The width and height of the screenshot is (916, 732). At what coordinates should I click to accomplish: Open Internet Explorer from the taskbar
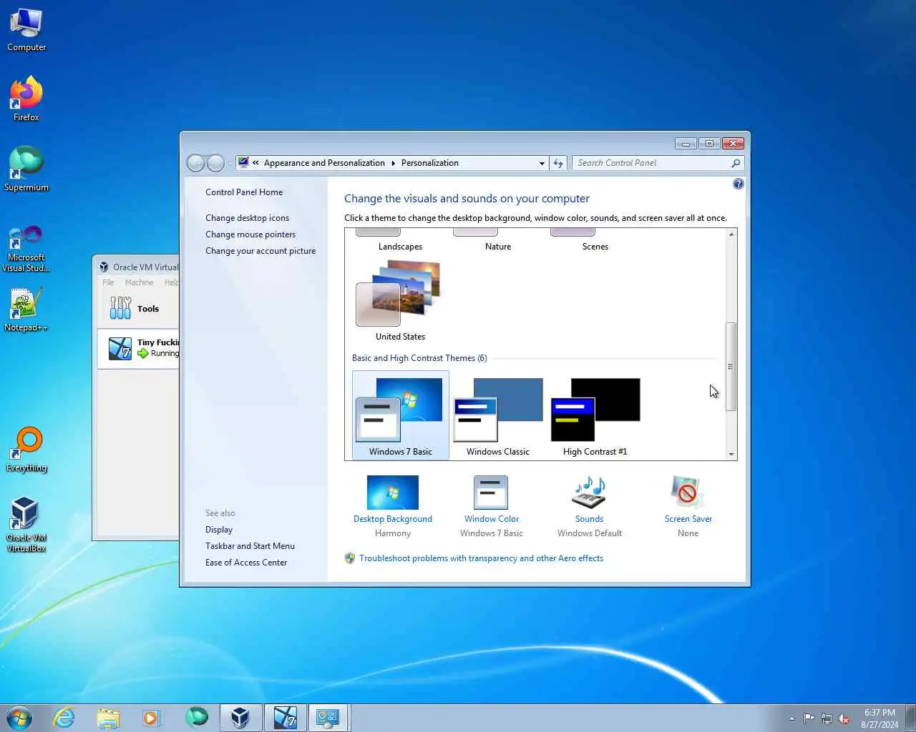click(x=64, y=718)
